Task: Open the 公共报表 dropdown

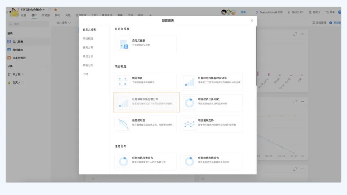Action: tap(64, 23)
